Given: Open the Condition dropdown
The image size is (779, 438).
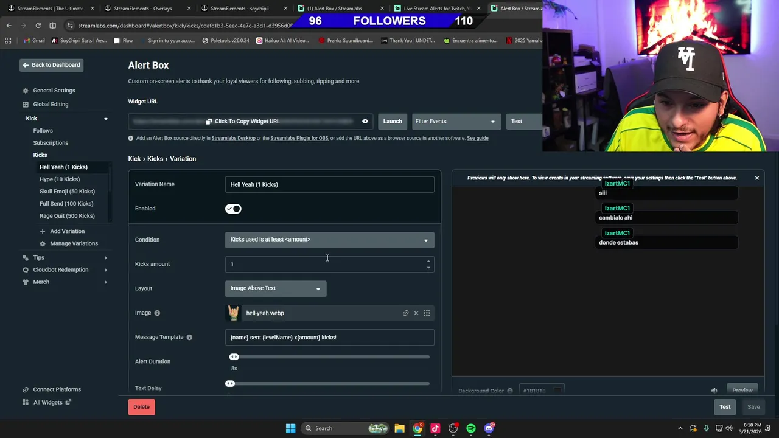Looking at the screenshot, I should (x=329, y=240).
